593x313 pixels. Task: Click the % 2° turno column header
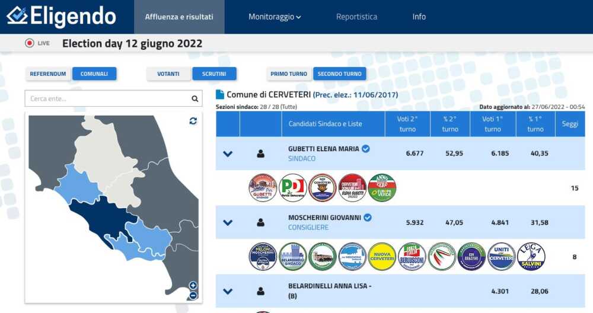click(x=450, y=124)
